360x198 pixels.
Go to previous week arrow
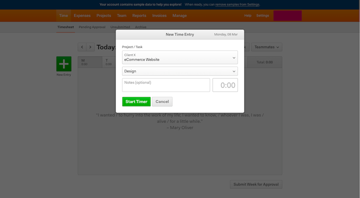(x=82, y=47)
